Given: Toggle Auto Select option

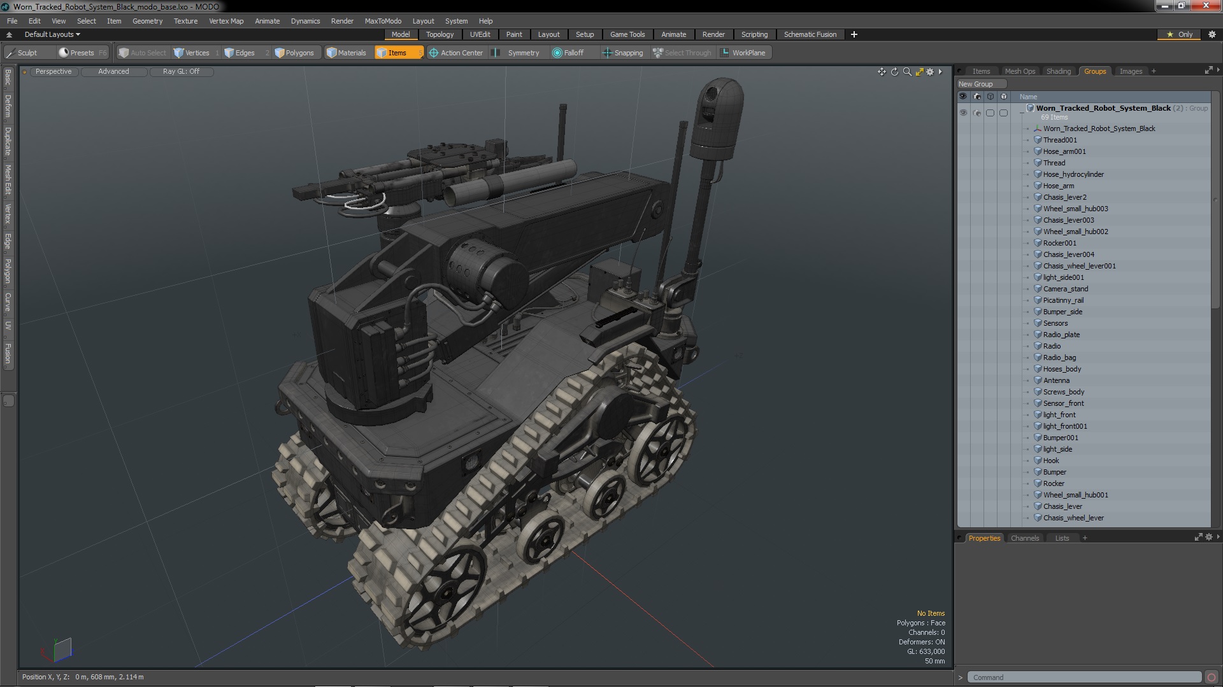Looking at the screenshot, I should point(143,53).
